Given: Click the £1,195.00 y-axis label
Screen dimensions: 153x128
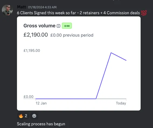Looking at the screenshot, I should 32,51.
